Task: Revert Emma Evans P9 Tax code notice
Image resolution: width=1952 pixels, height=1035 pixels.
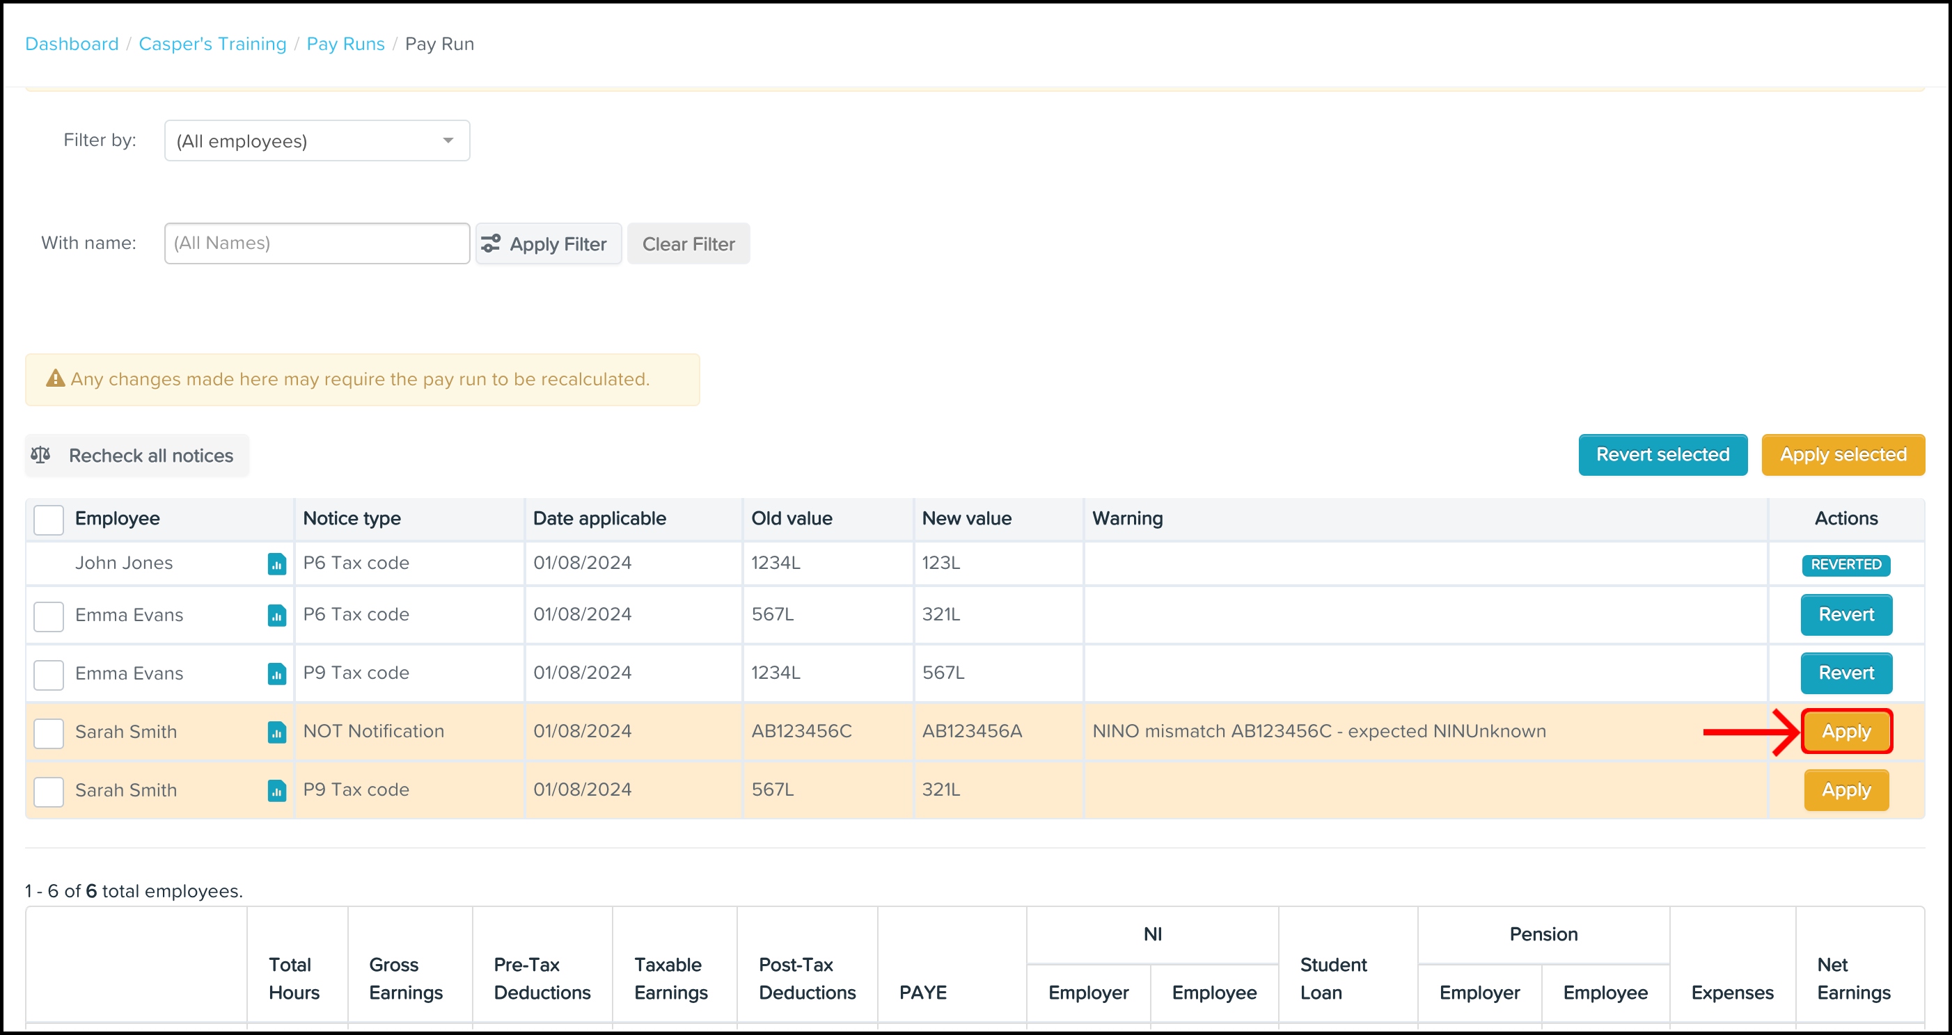Action: (x=1847, y=673)
